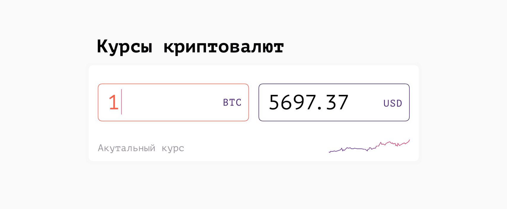Click the empty space between 5697.37 and USD
Image resolution: width=507 pixels, height=209 pixels.
pos(366,103)
